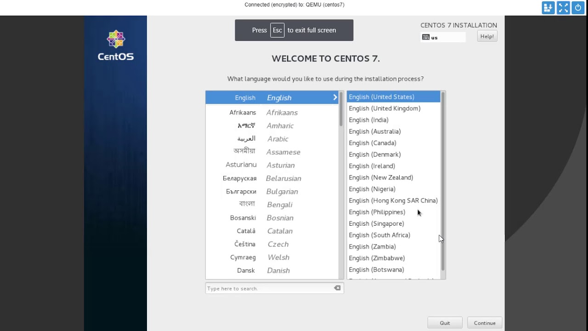
Task: Select the English language row
Action: [272, 97]
